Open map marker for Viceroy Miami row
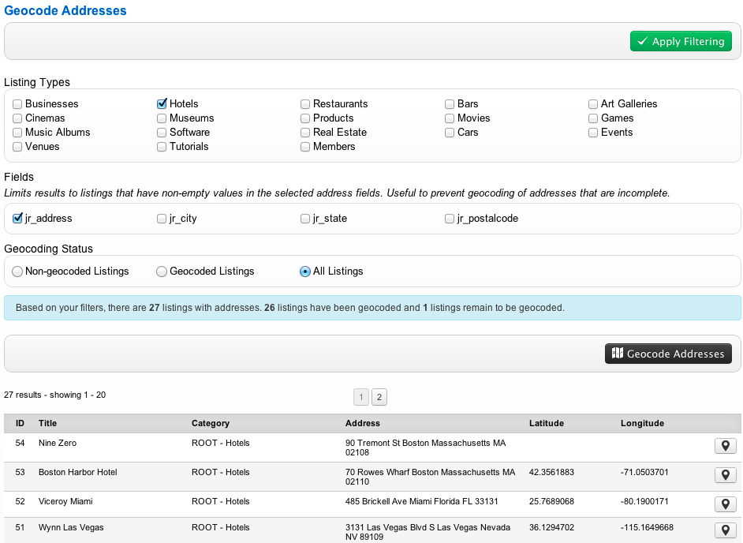743x543 pixels. pyautogui.click(x=725, y=504)
